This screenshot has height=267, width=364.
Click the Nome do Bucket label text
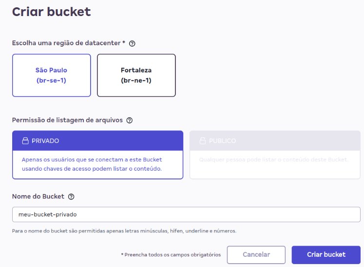tap(38, 196)
